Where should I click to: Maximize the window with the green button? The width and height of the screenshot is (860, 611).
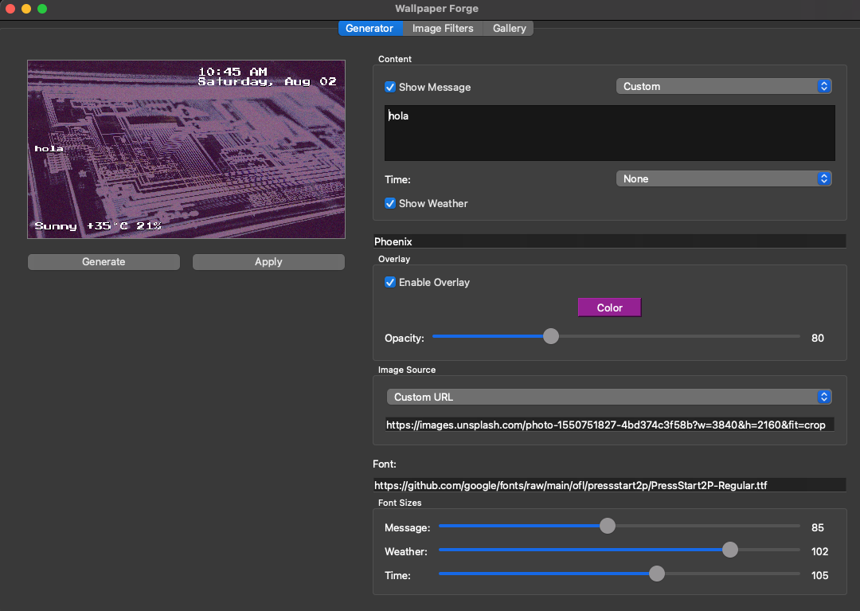(x=42, y=9)
